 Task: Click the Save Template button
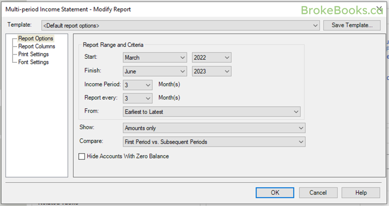tap(351, 25)
